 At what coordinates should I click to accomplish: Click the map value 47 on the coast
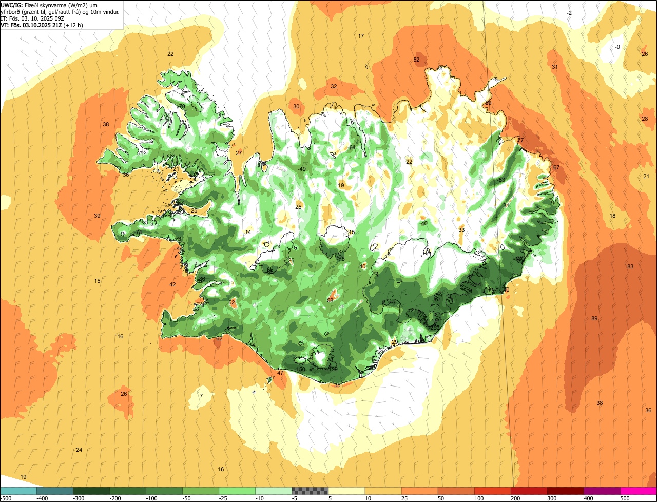pos(280,373)
